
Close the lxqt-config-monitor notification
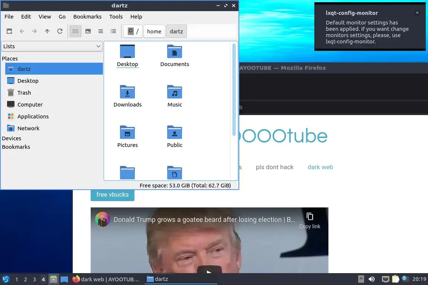[x=417, y=13]
